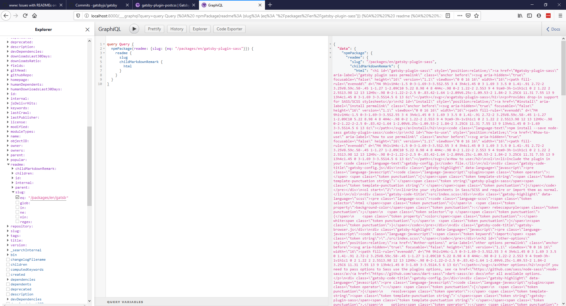Click the browser forward arrow
Screen dimensions: 566x306
[x=16, y=16]
